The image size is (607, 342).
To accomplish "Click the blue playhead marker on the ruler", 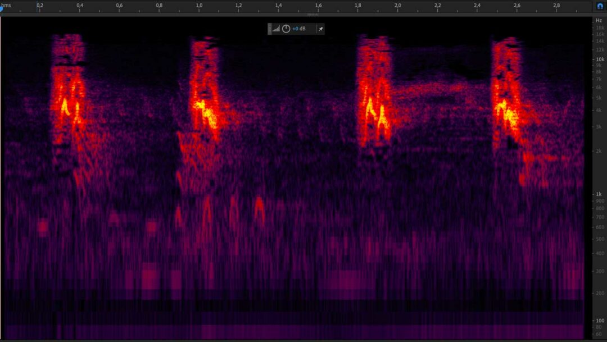I will pyautogui.click(x=1, y=8).
